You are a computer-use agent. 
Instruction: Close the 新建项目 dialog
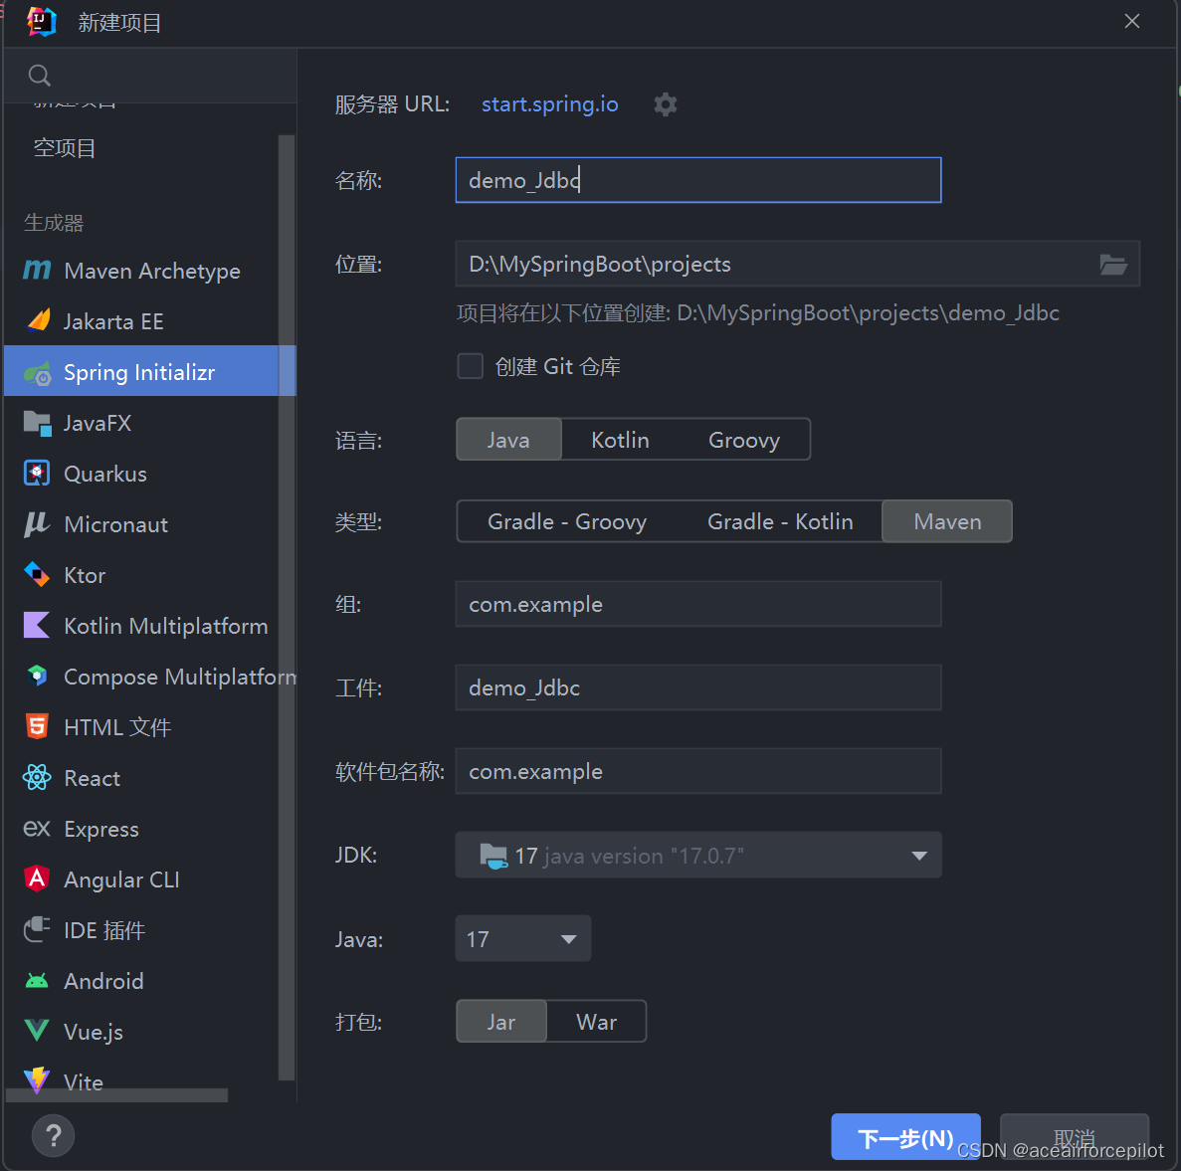point(1132,21)
